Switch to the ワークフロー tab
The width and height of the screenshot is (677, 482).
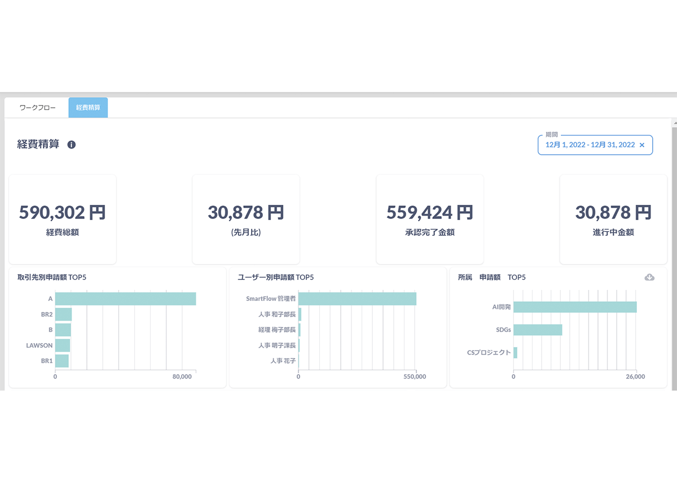(37, 107)
